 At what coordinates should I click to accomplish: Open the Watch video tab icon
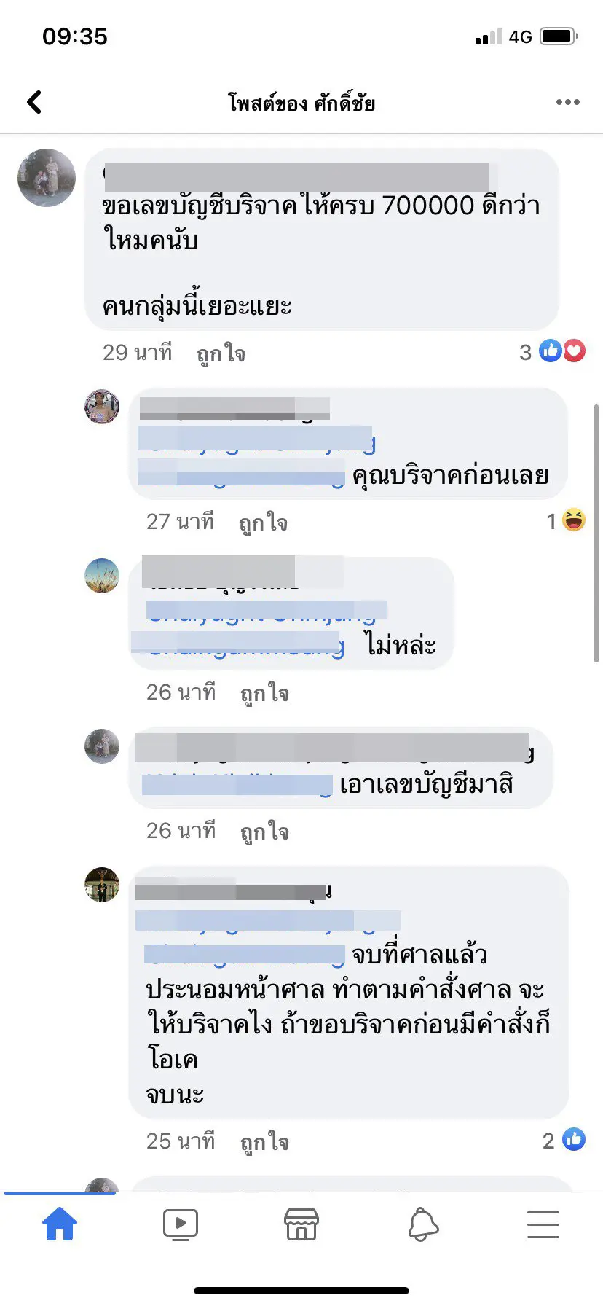pos(181,1224)
